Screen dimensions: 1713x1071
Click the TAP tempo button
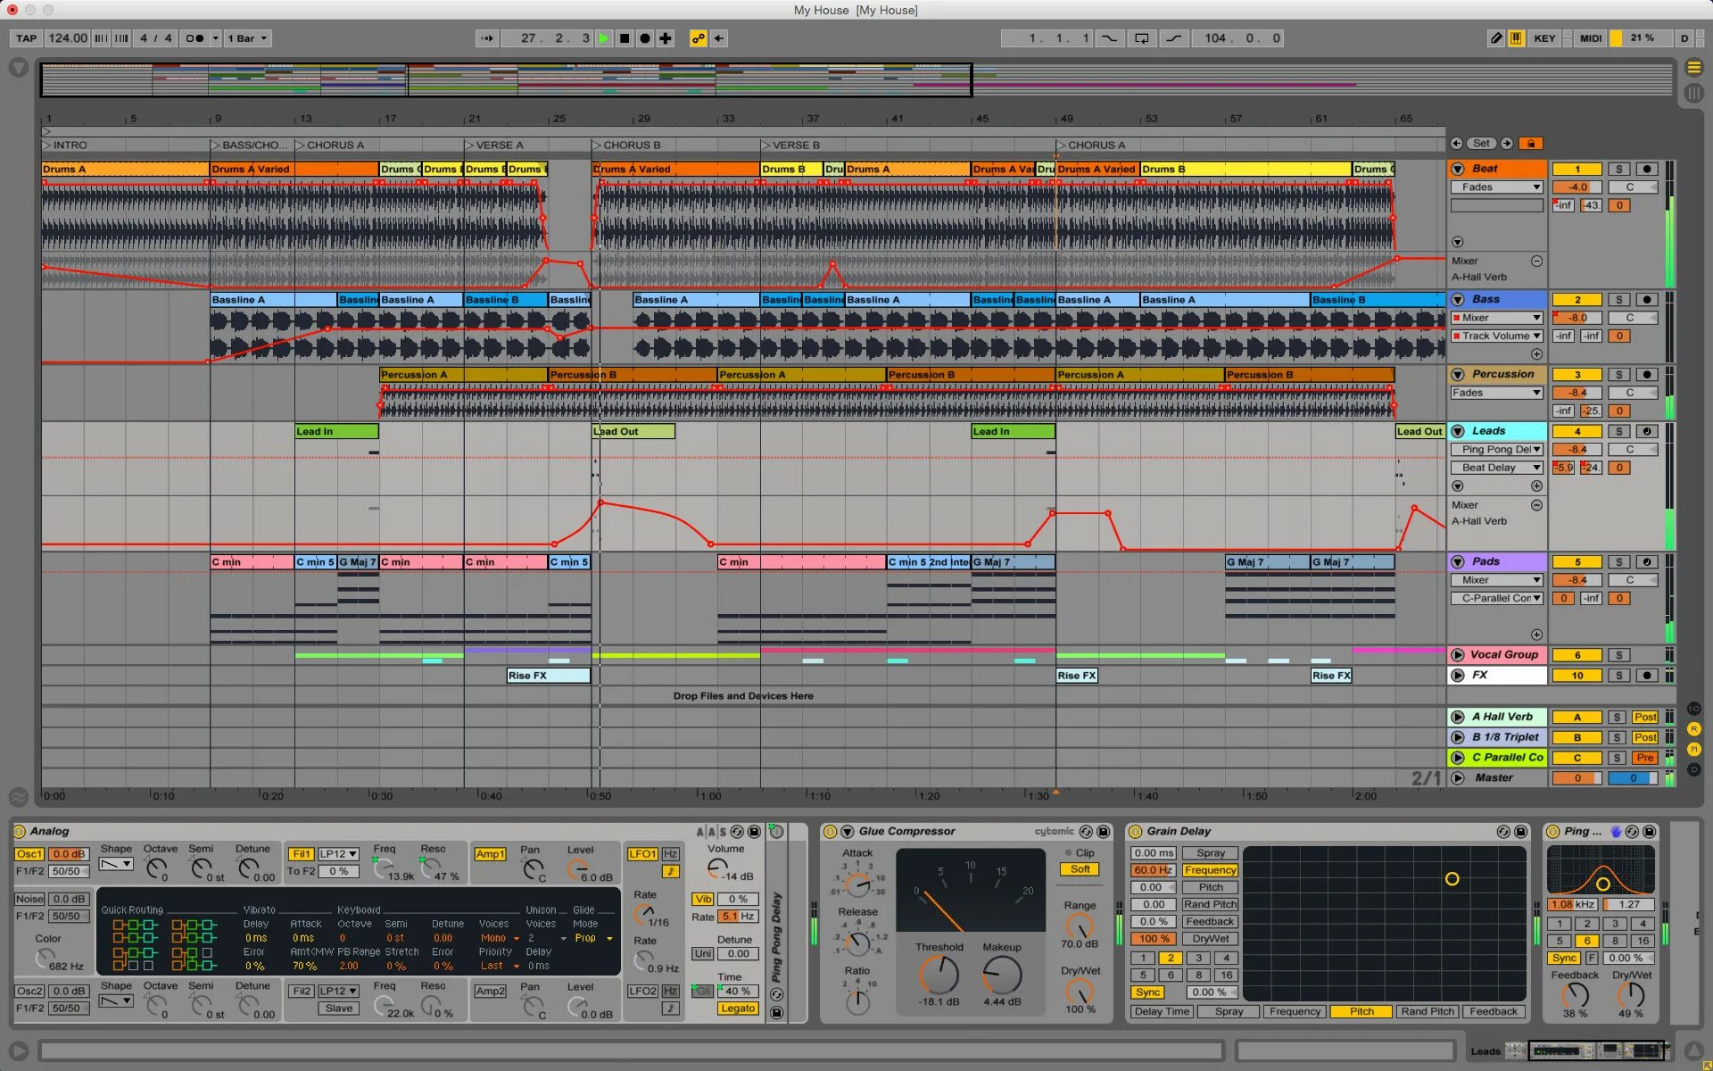[x=26, y=38]
